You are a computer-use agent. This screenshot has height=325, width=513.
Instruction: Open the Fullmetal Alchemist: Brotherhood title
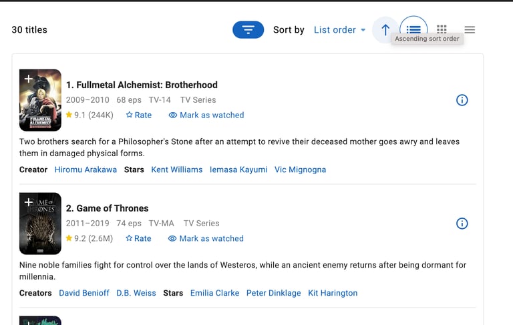142,85
